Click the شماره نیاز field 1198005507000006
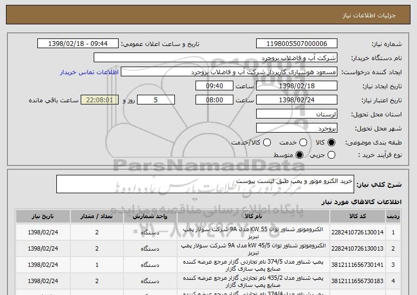417x295 pixels. tap(297, 44)
